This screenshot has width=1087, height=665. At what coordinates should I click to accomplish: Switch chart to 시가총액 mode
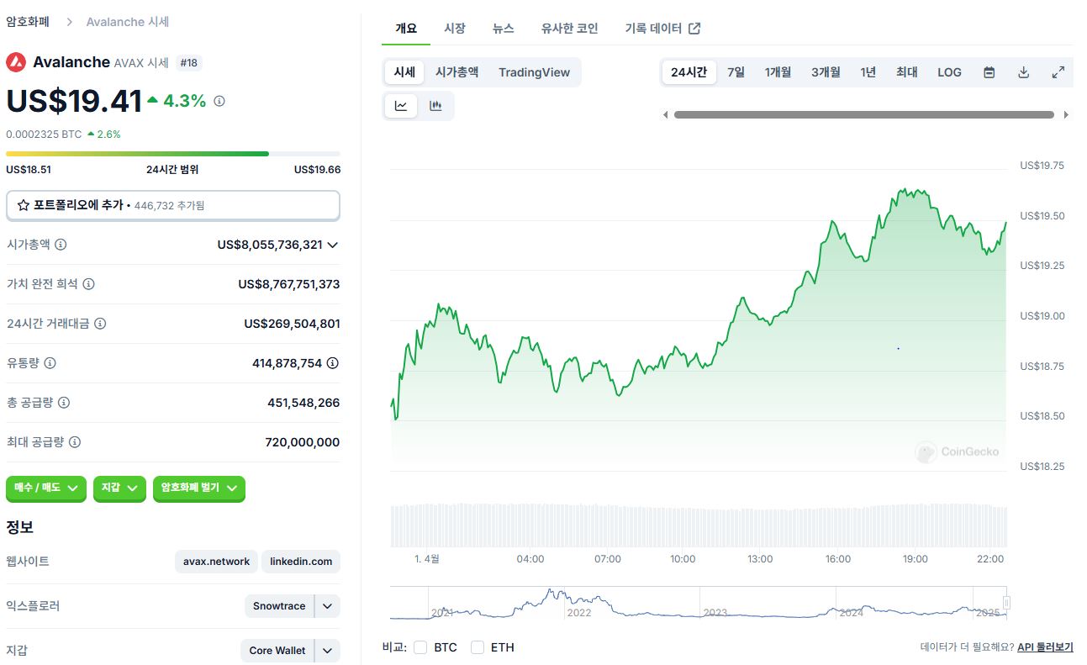click(x=456, y=72)
